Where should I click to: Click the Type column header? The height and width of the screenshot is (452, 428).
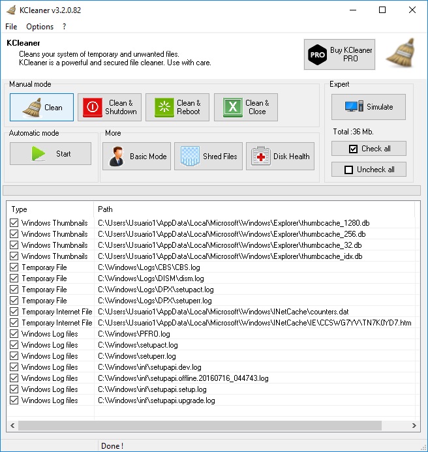point(50,209)
